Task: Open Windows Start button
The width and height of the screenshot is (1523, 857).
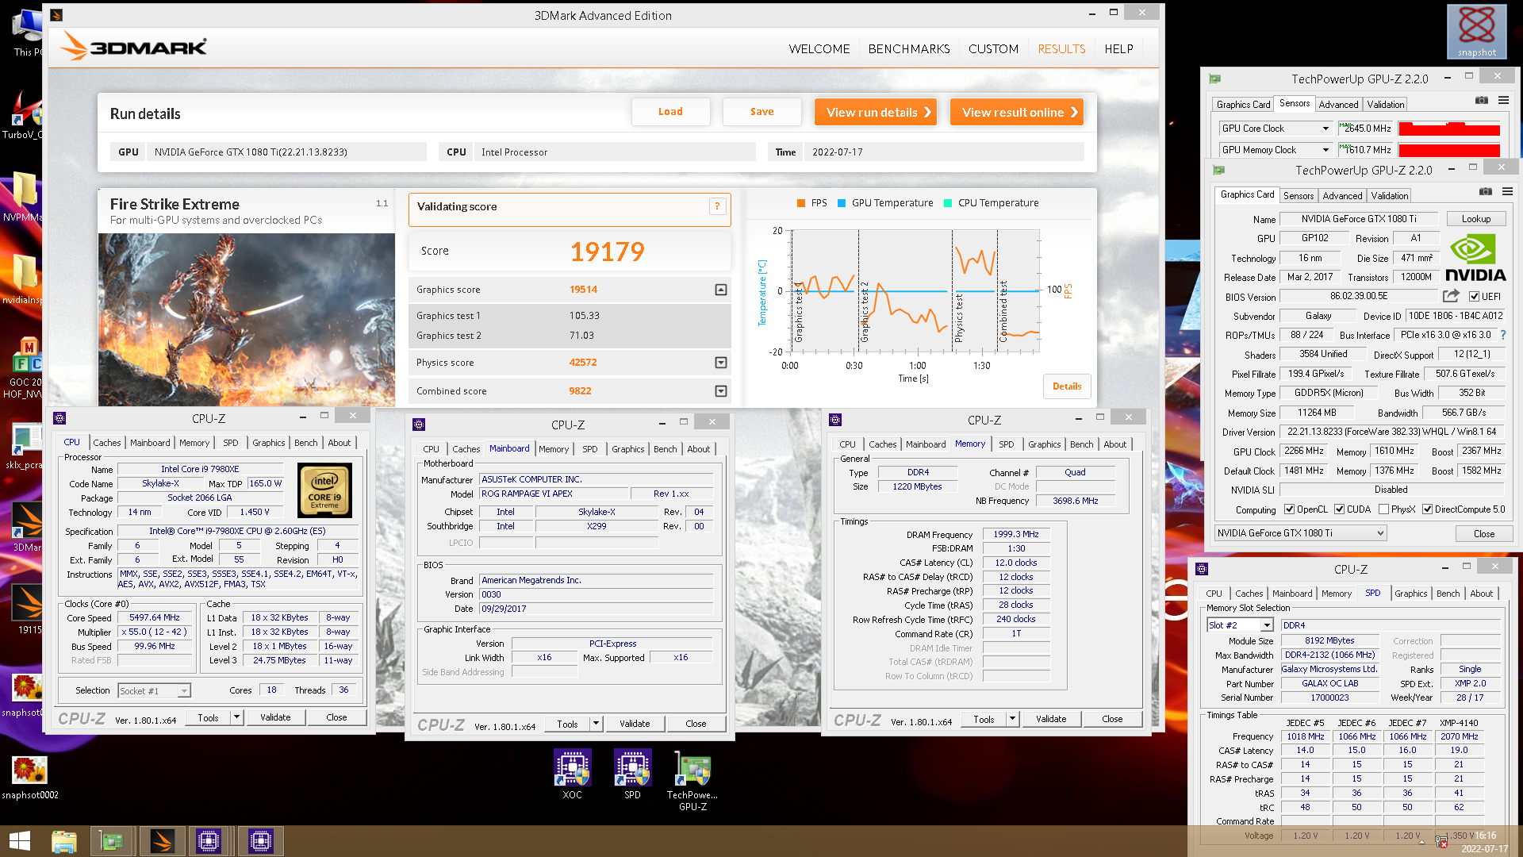Action: (x=20, y=841)
